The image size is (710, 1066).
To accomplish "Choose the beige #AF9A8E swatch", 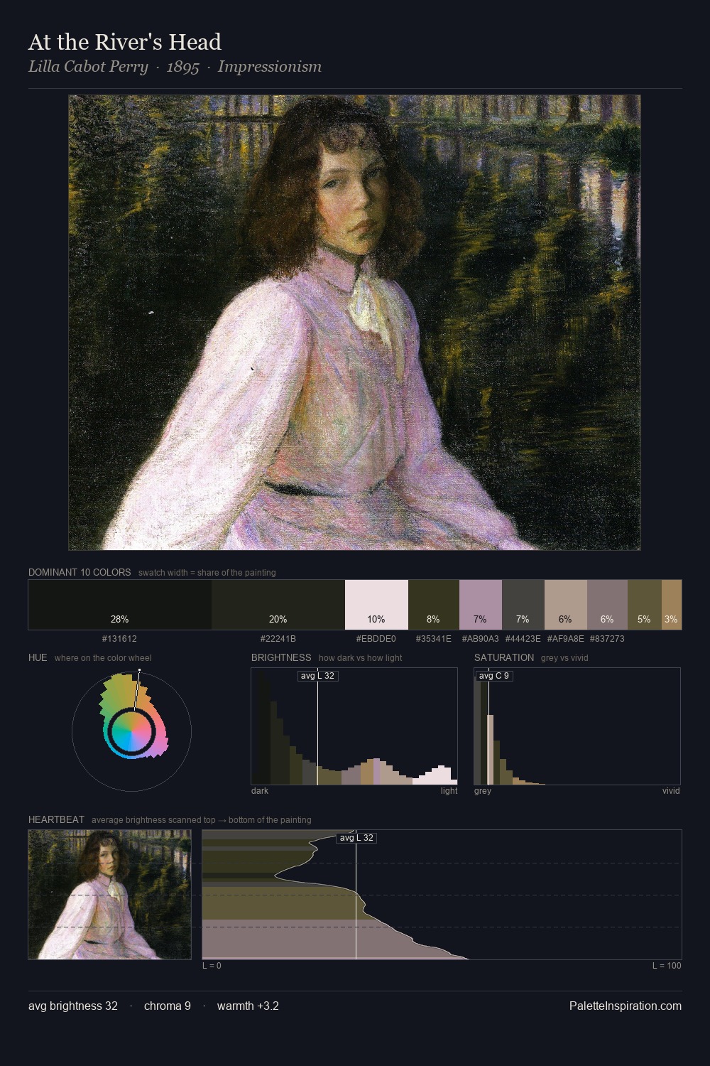I will 566,605.
